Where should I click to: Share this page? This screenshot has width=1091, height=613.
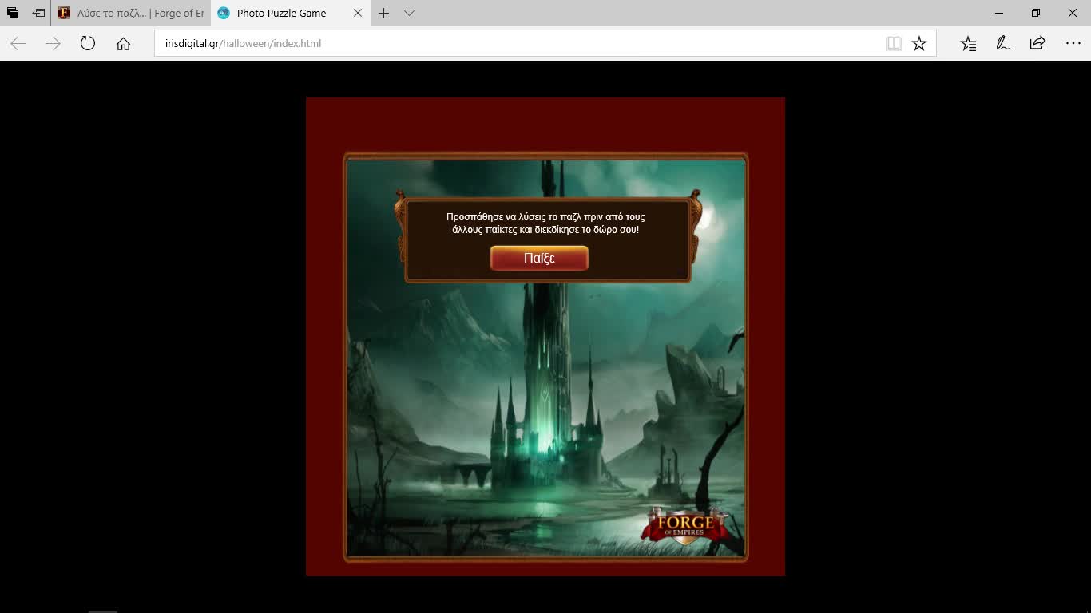pos(1037,44)
